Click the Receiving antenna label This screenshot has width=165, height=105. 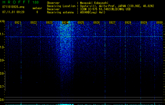pyautogui.click(x=60, y=12)
